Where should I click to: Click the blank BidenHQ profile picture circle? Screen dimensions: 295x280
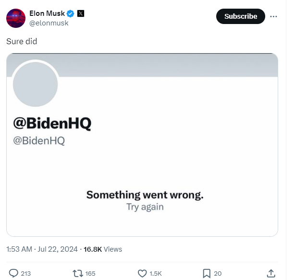pyautogui.click(x=36, y=84)
